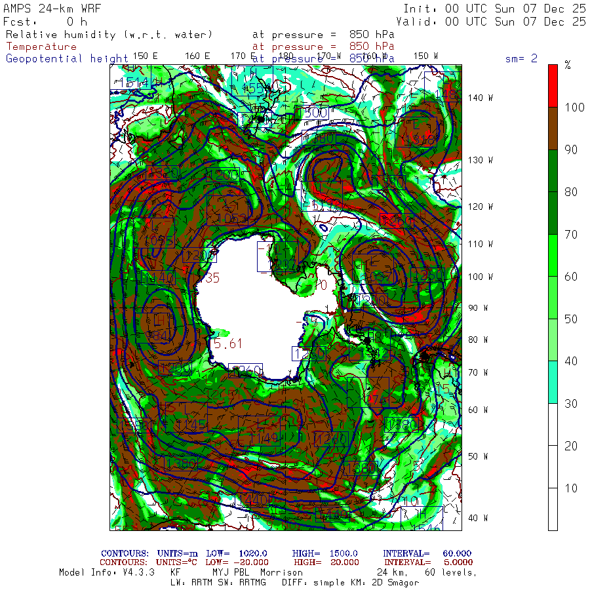Click the red 'Temperature' field label
Screen dimensions: 590x590
coord(41,47)
